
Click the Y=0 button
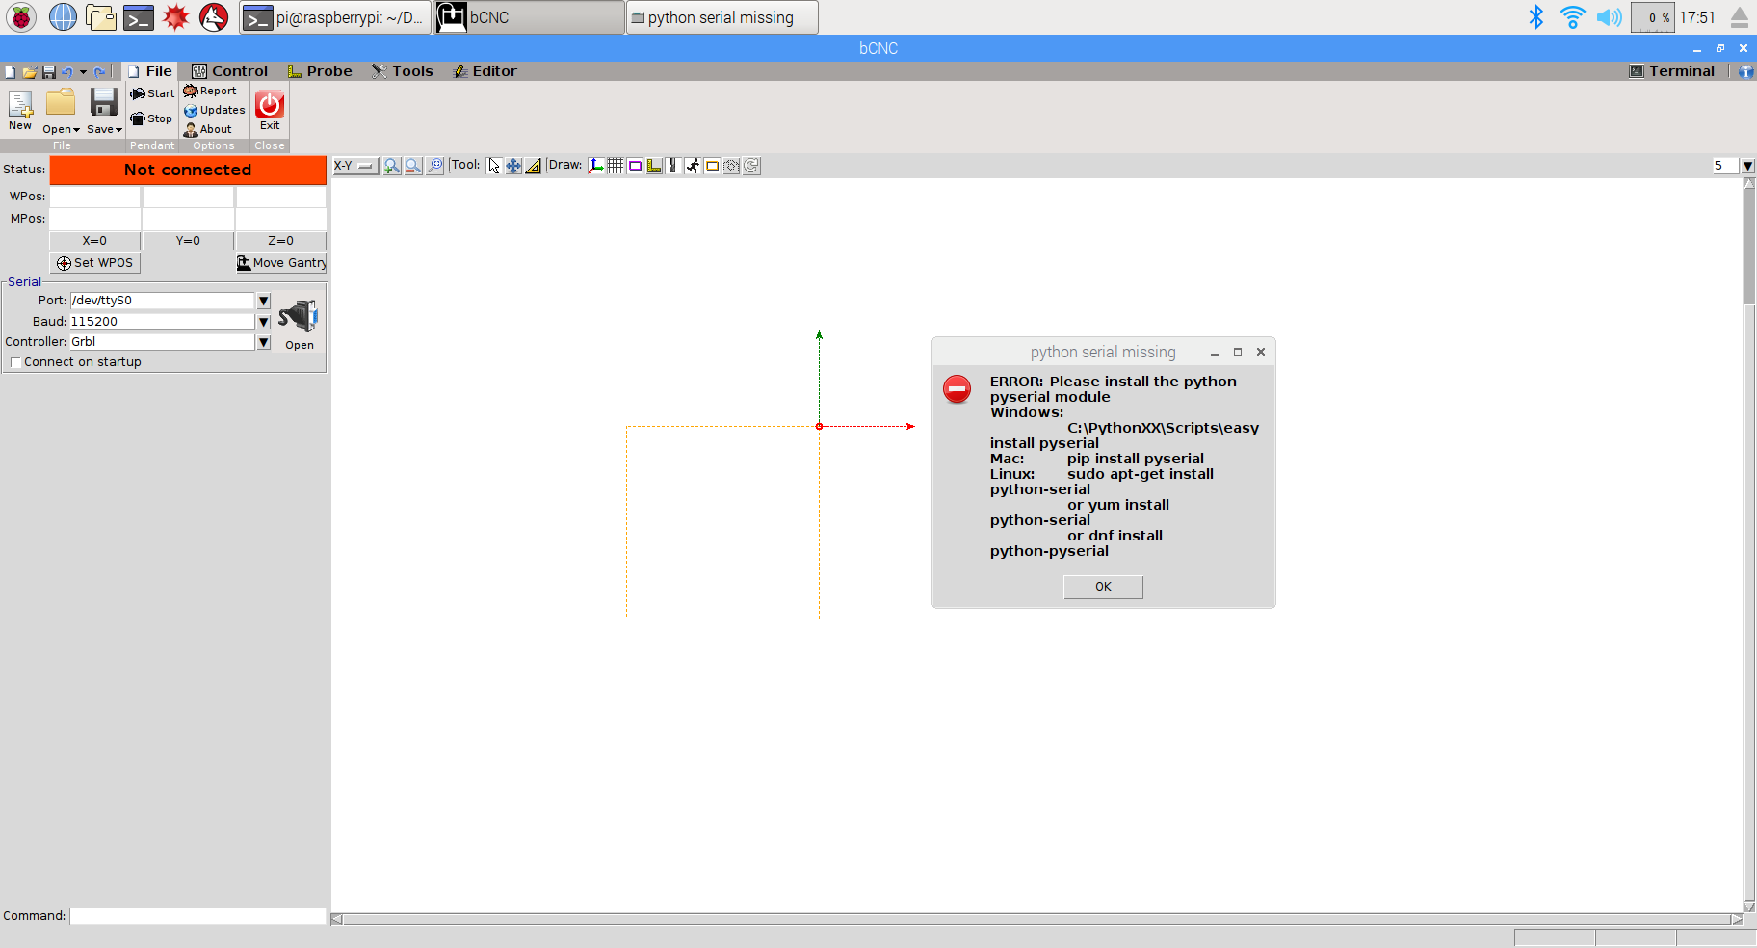click(x=188, y=241)
